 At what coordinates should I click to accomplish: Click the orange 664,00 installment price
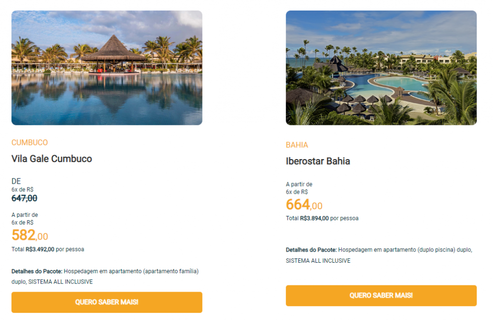304,205
